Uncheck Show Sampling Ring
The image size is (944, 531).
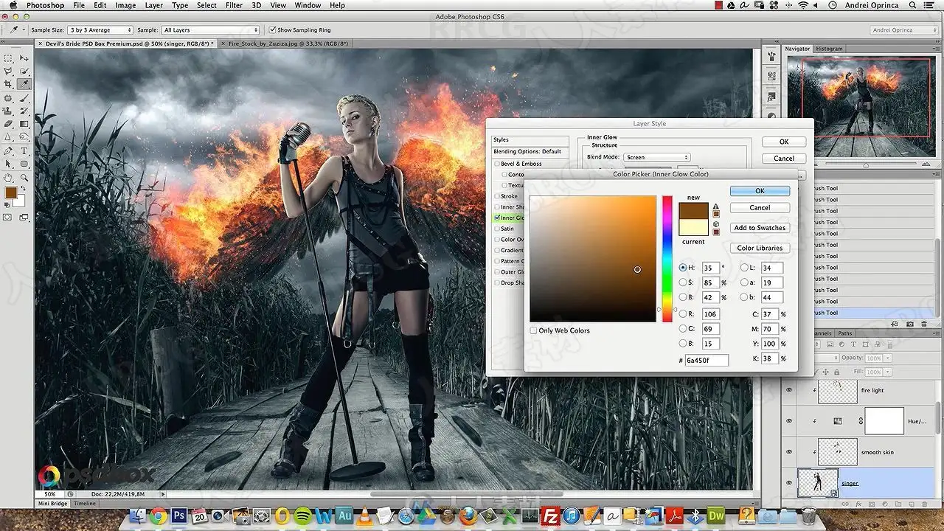click(x=272, y=30)
